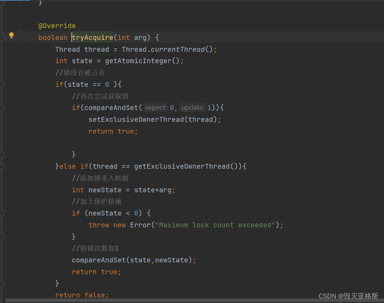Click 'newState' in the int newState declaration
Image resolution: width=384 pixels, height=303 pixels.
(105, 190)
